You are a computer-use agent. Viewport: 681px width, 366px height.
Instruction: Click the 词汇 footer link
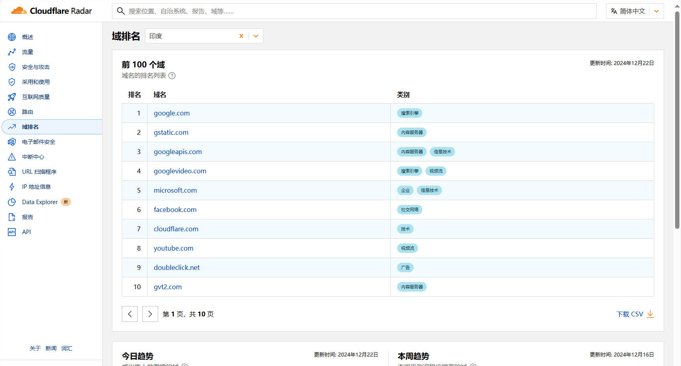coord(67,348)
